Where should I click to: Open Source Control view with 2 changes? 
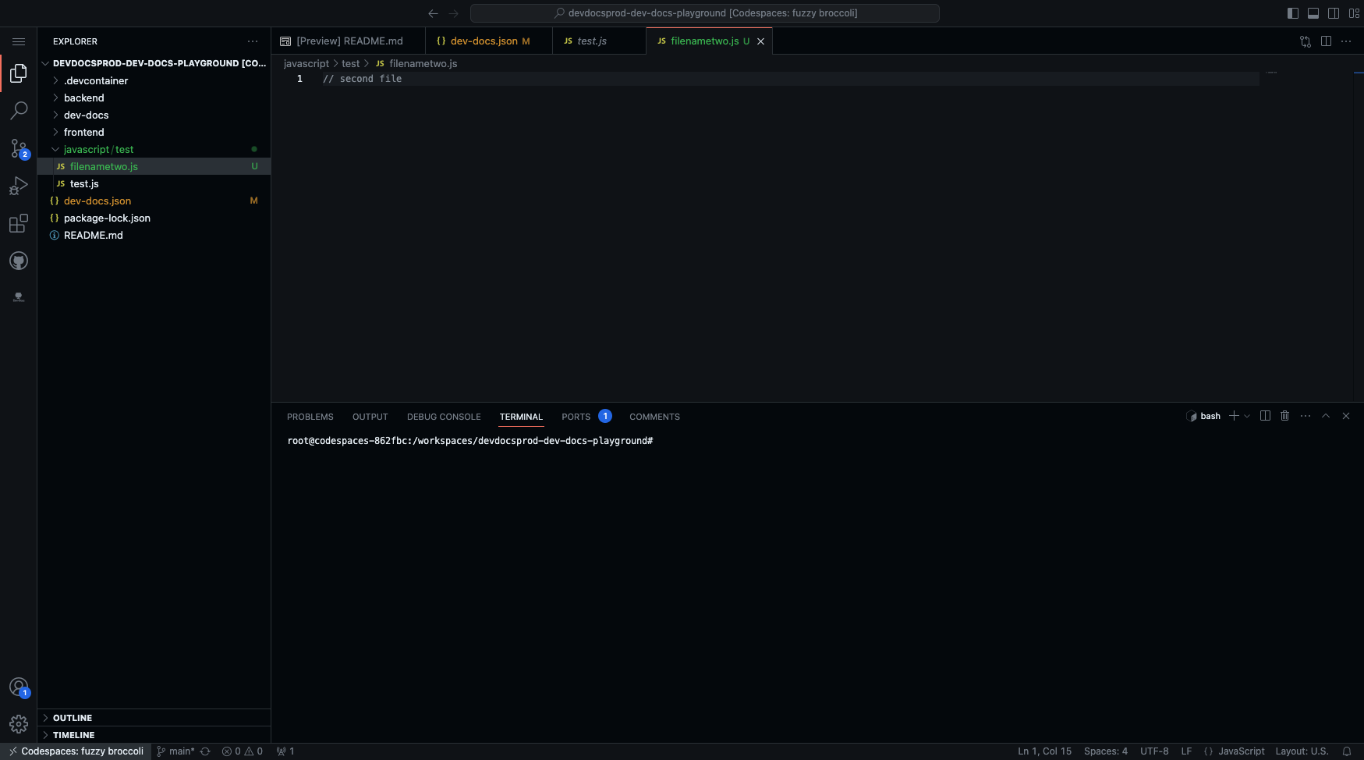[x=19, y=148]
